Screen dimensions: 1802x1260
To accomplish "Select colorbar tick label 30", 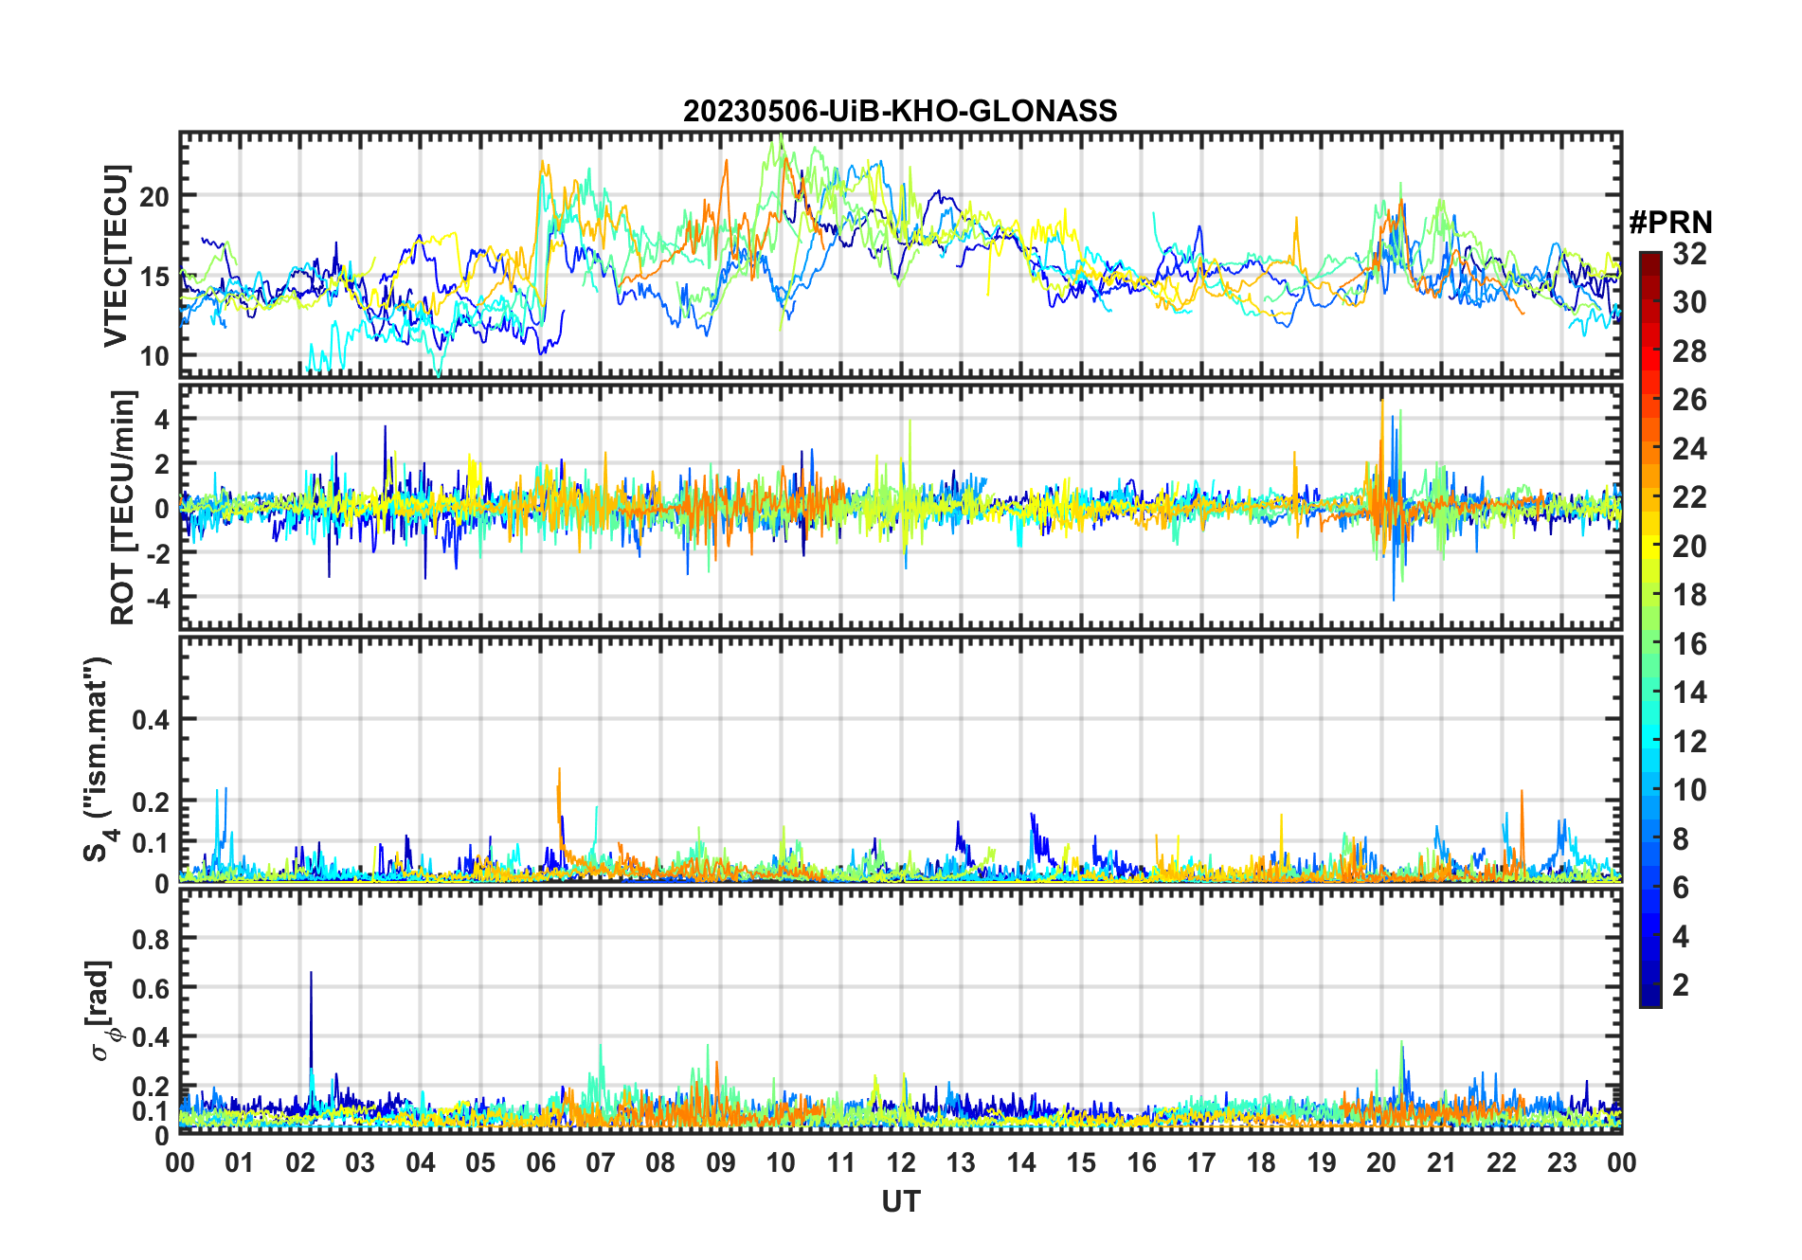I will click(1690, 302).
